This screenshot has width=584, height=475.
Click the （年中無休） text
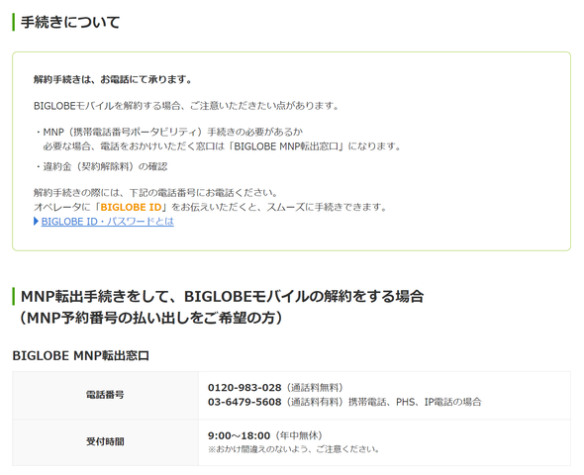click(x=299, y=435)
